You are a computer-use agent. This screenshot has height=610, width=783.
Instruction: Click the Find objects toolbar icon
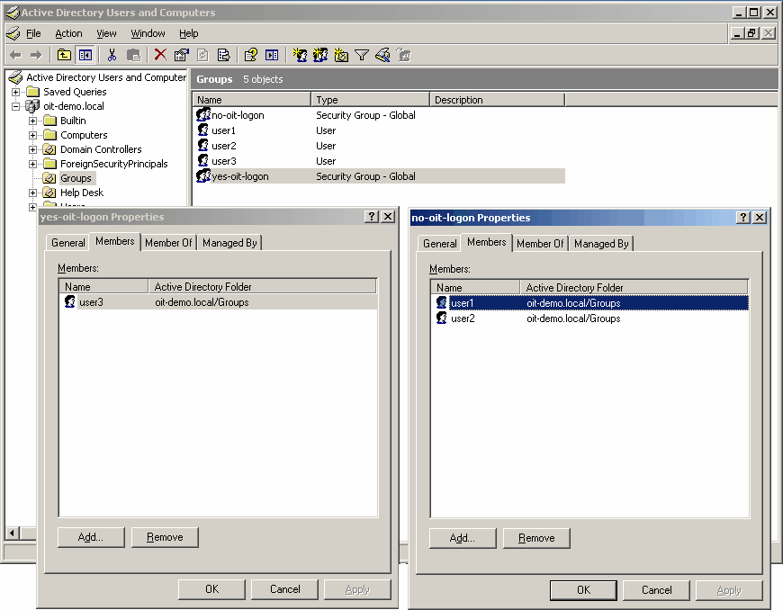pyautogui.click(x=382, y=55)
